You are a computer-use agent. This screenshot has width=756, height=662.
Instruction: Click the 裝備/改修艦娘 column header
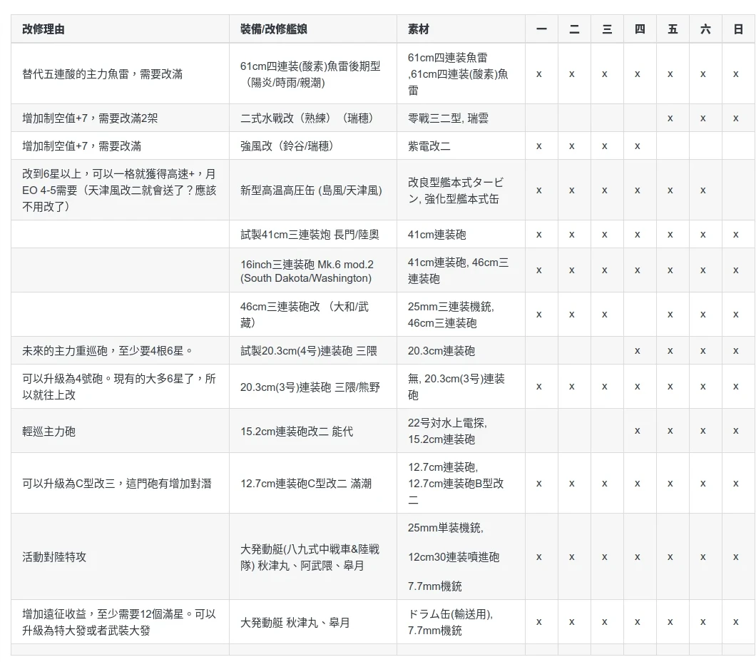tap(274, 29)
